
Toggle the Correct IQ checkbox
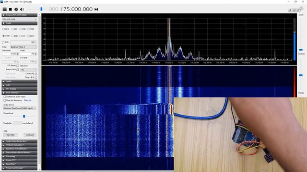click(36, 74)
